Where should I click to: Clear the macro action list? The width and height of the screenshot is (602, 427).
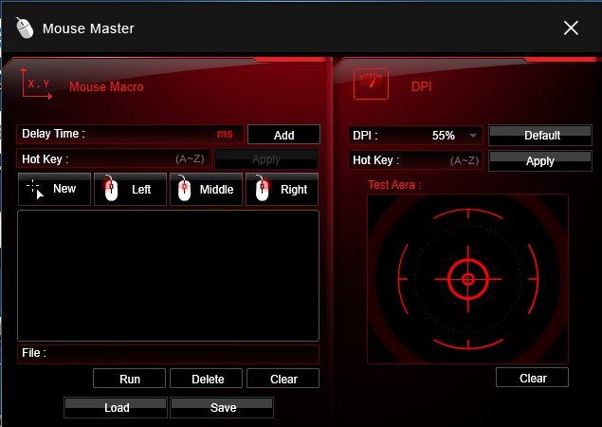coord(283,379)
